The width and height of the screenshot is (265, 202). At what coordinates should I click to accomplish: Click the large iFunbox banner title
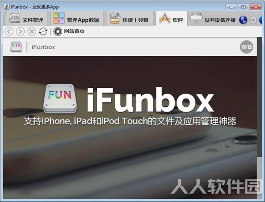[151, 100]
